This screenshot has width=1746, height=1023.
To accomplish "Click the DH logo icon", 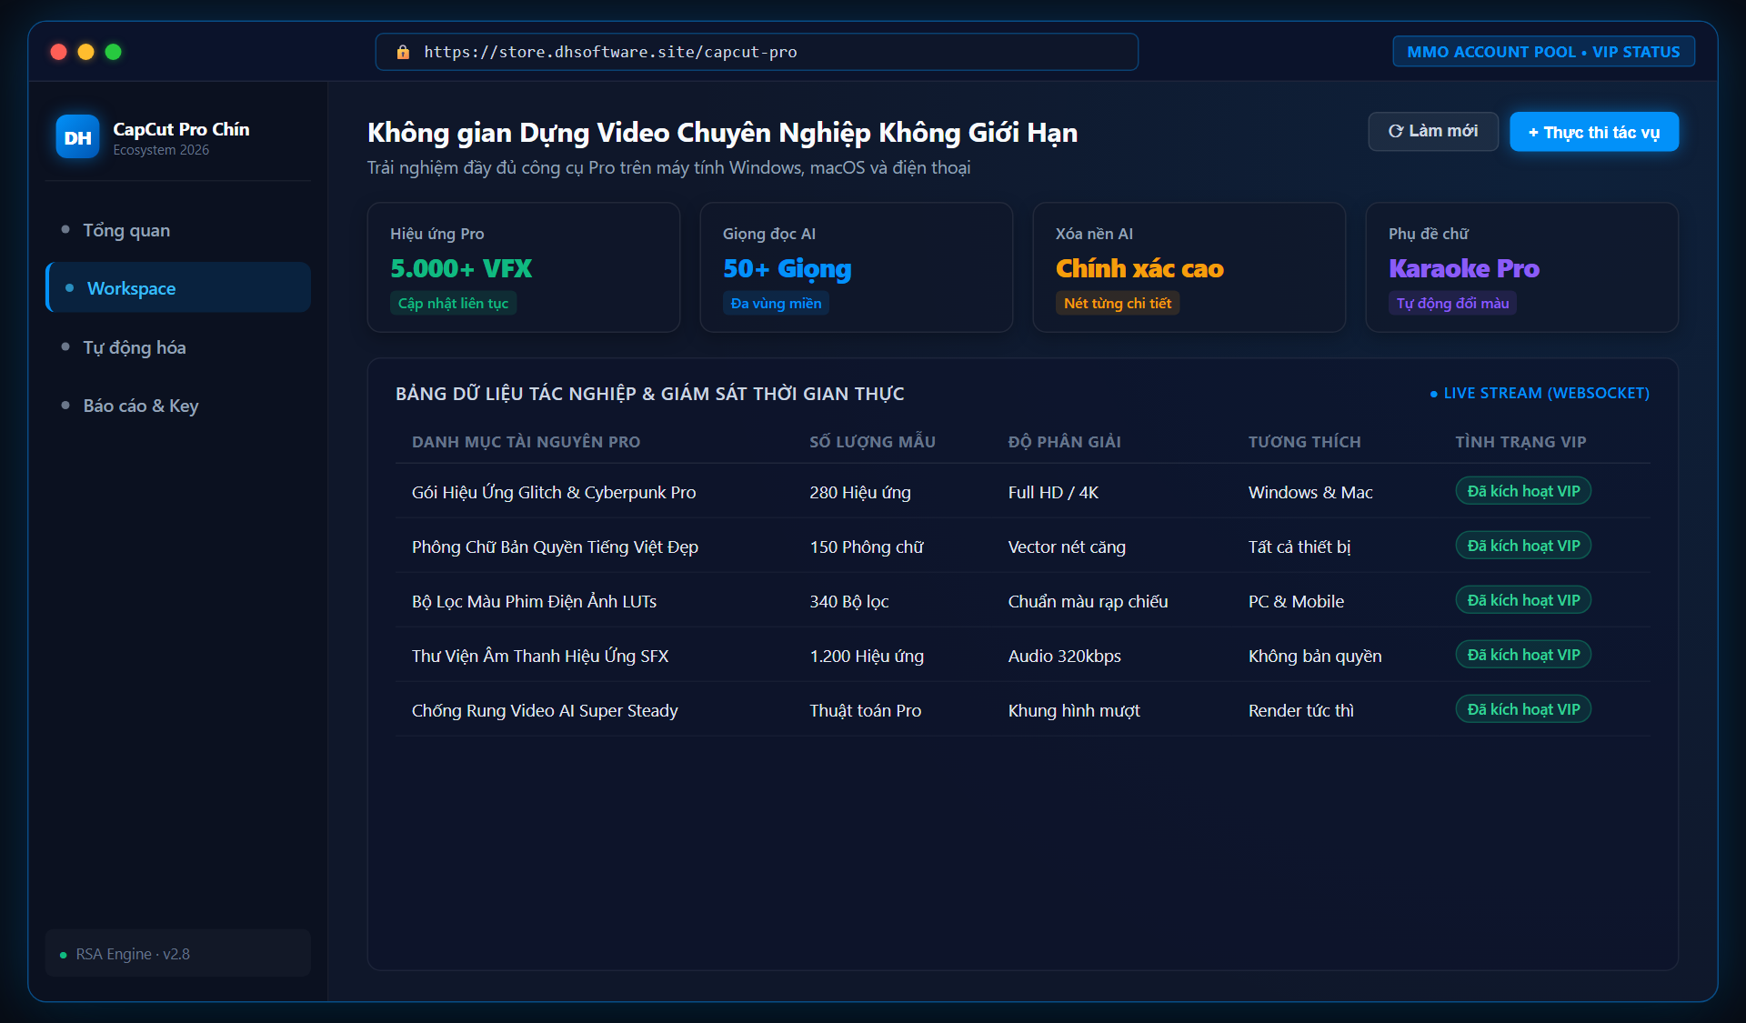I will [77, 137].
